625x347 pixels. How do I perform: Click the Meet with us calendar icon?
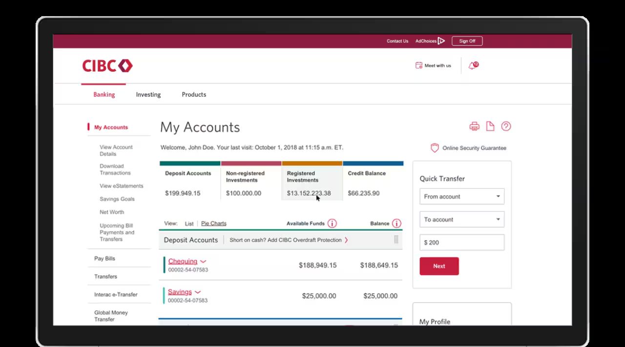point(418,65)
